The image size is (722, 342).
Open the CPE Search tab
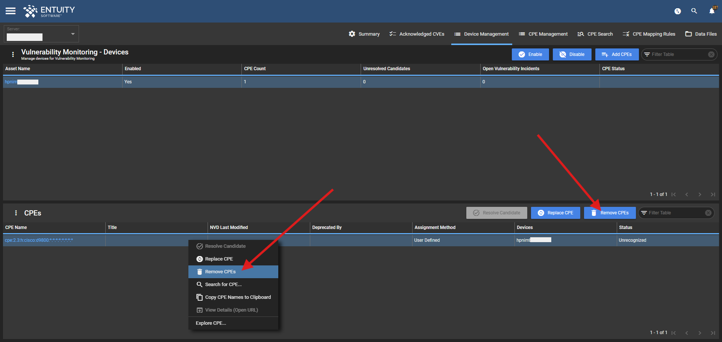click(595, 34)
